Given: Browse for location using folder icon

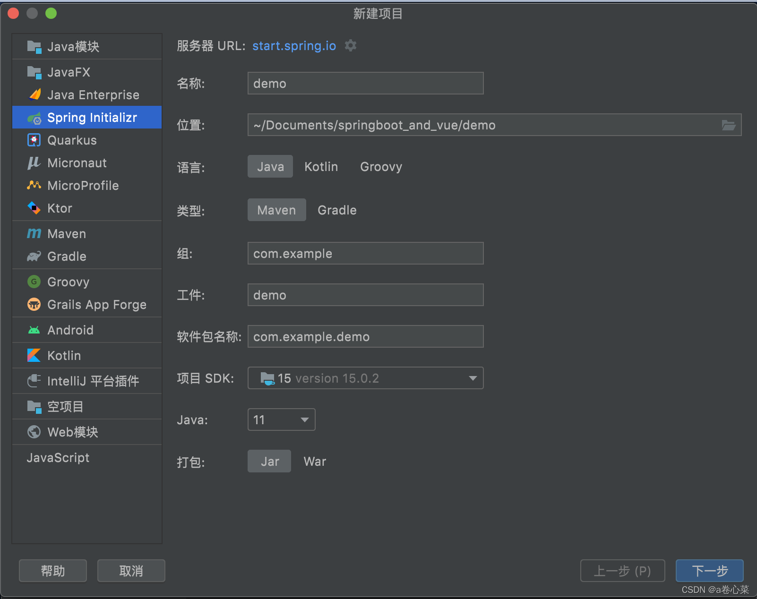Looking at the screenshot, I should tap(729, 125).
